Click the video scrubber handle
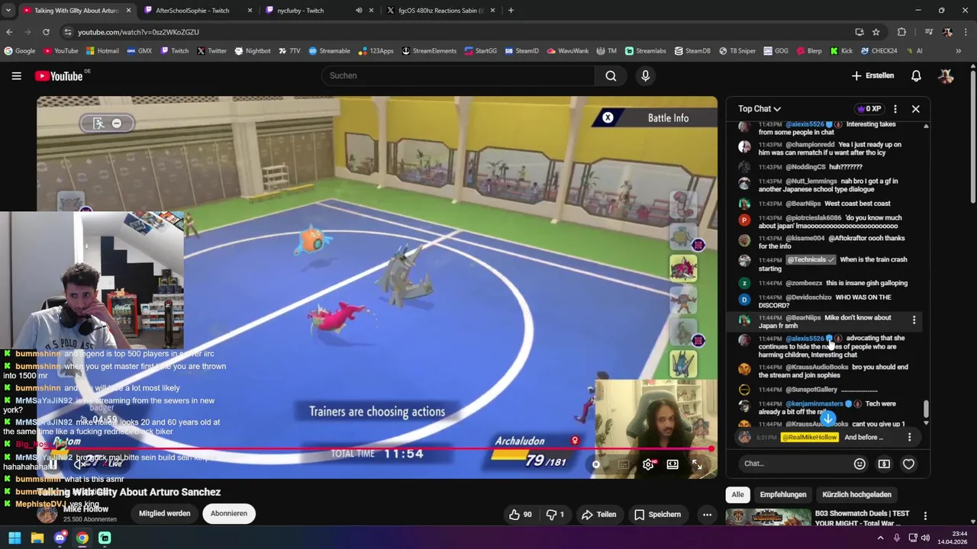977x549 pixels. click(711, 448)
